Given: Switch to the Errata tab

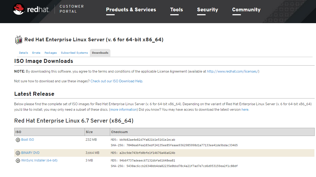Looking at the screenshot, I should coord(36,53).
